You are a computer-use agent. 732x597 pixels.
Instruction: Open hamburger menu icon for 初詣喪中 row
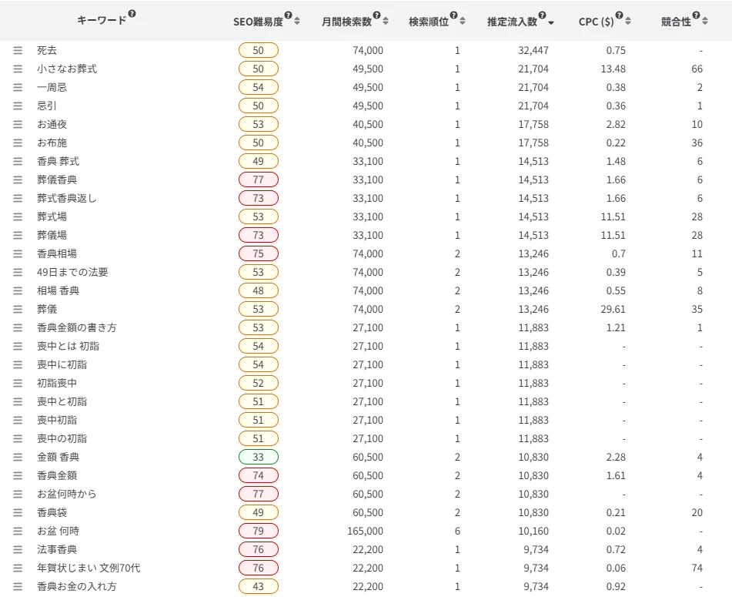pyautogui.click(x=18, y=383)
